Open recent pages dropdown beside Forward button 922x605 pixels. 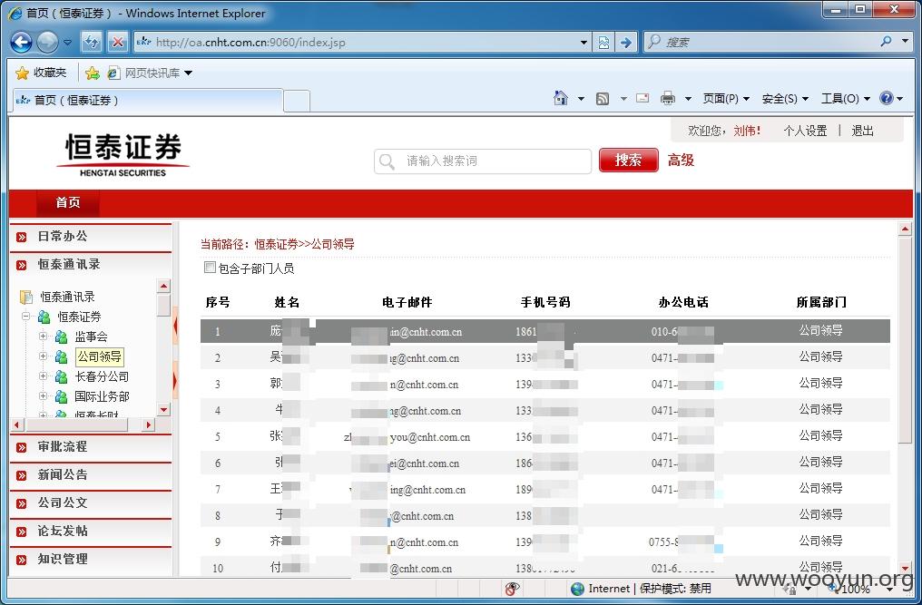click(x=68, y=43)
